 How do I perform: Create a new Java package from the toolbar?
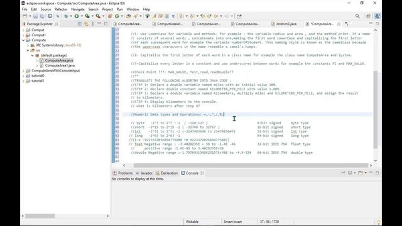pyautogui.click(x=110, y=16)
